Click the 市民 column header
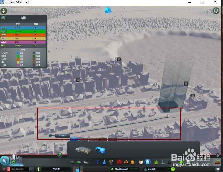This screenshot has width=223, height=172. tap(18, 24)
